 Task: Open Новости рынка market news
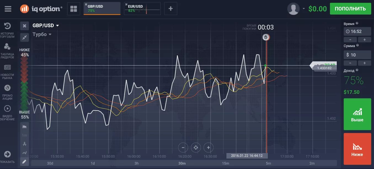7,72
